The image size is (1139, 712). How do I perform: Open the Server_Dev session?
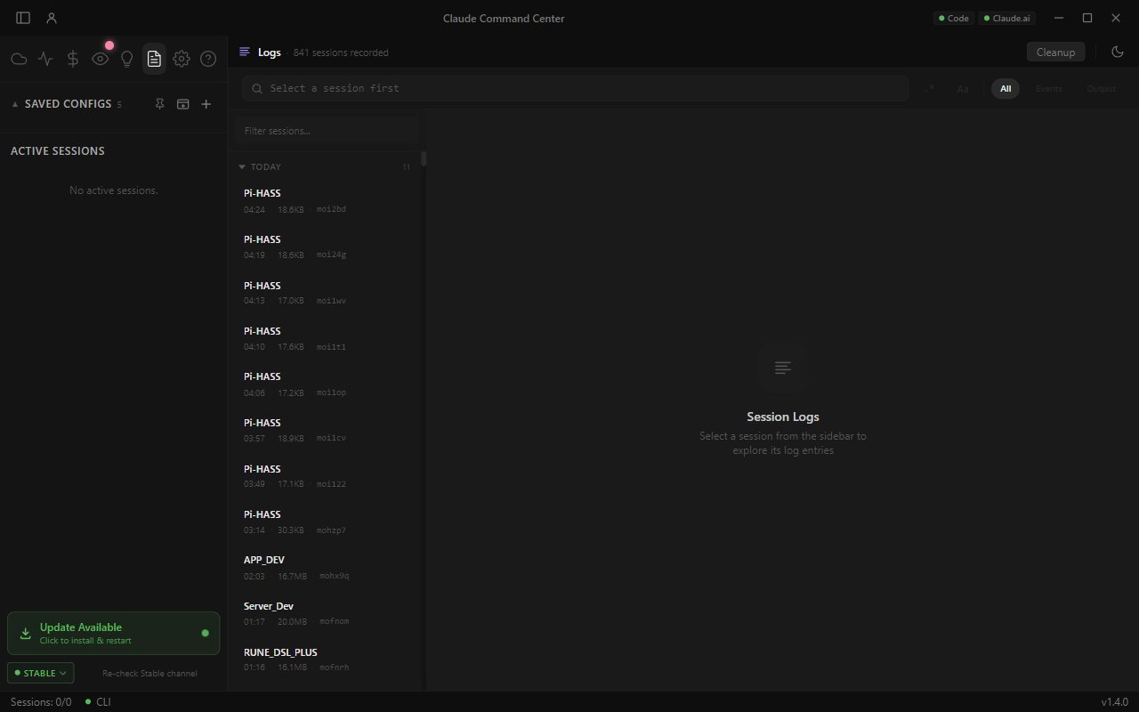(x=326, y=613)
